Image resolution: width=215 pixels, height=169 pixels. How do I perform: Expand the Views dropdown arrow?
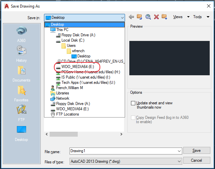point(189,17)
